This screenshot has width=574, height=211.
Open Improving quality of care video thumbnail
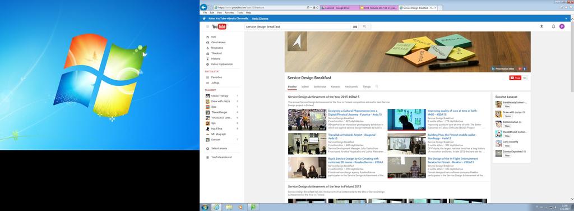coord(406,120)
